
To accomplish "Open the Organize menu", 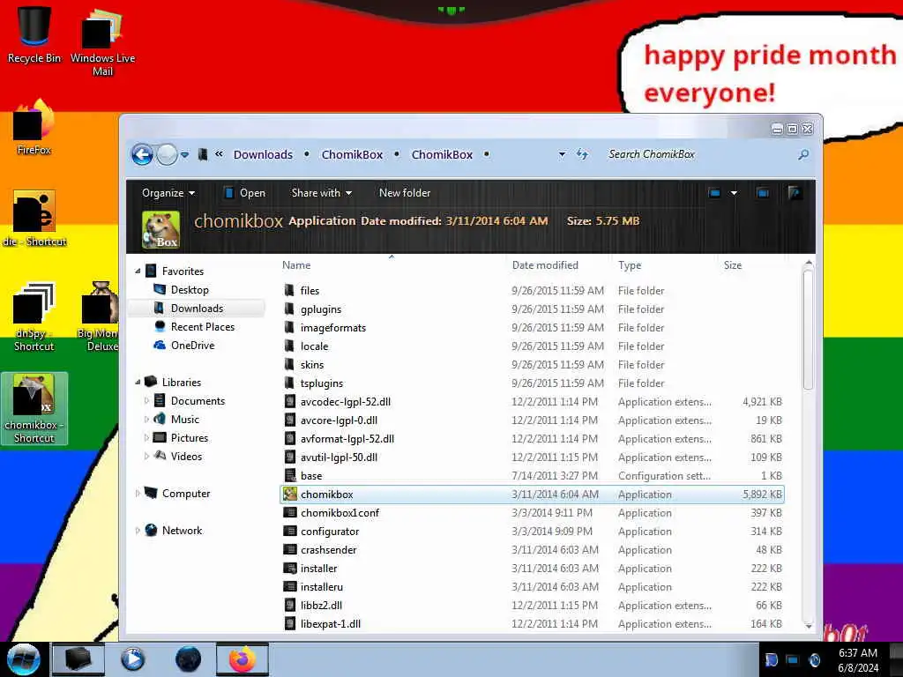I will click(x=168, y=193).
